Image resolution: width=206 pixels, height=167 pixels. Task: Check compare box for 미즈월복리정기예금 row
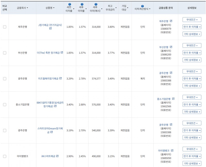5,79
